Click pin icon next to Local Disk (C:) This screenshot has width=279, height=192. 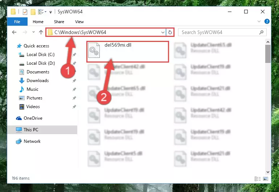(74, 55)
